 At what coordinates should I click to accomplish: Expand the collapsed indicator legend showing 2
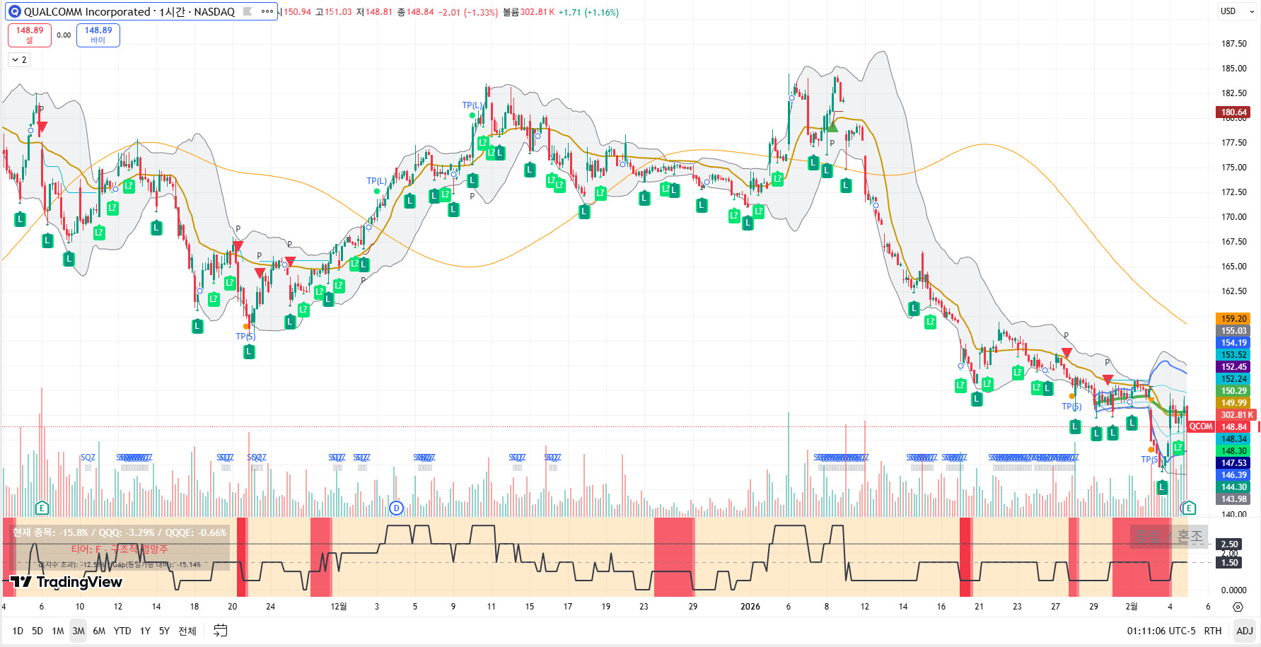coord(19,60)
